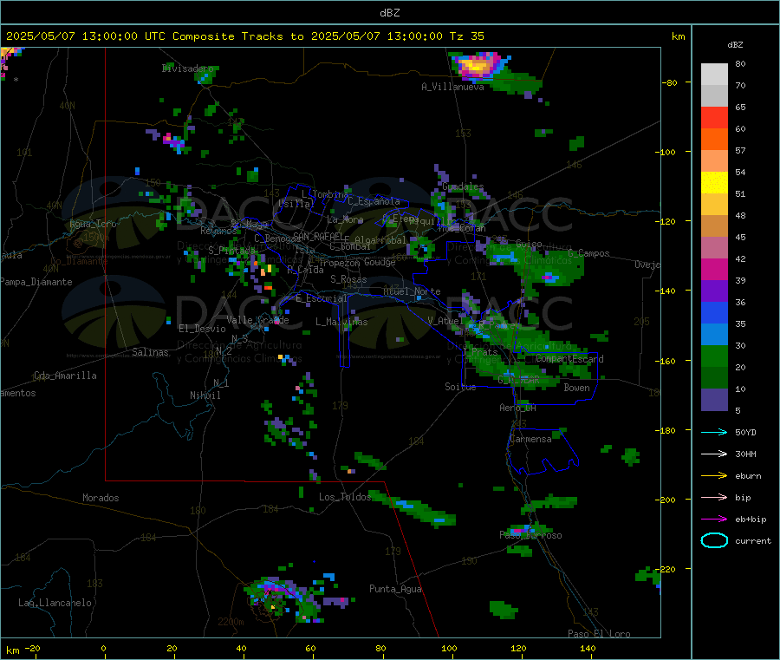
Task: Select the bright green swatch below 30
Action: coord(714,356)
